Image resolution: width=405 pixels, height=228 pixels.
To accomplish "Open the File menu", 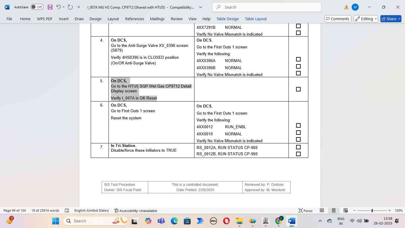I will (x=9, y=19).
